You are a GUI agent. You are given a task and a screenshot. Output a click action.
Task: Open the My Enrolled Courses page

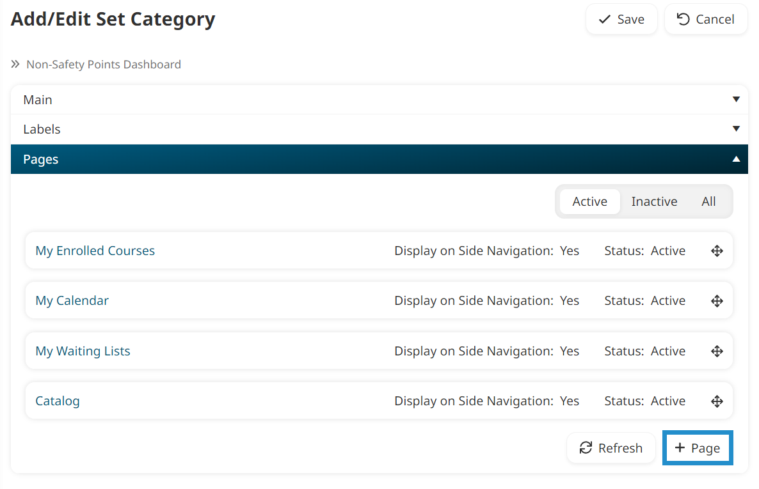[x=95, y=250]
